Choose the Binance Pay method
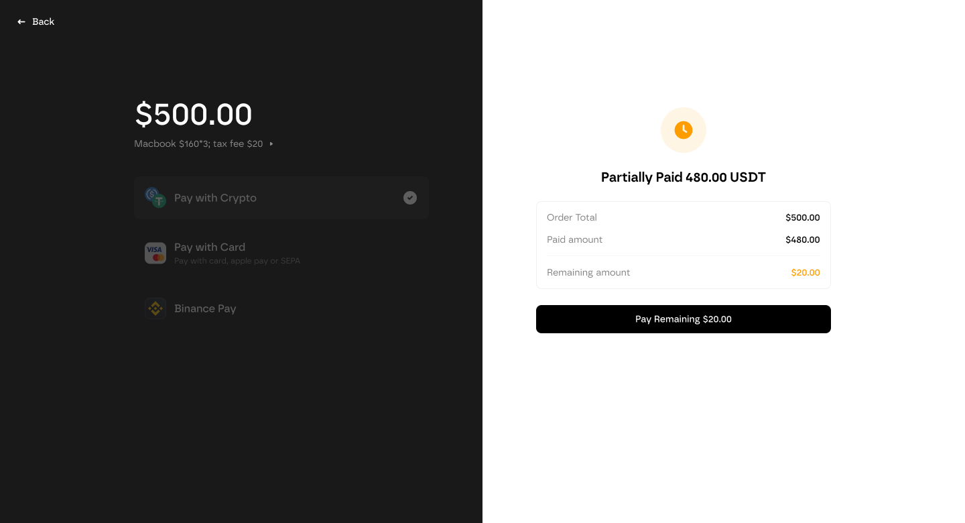 (x=281, y=308)
